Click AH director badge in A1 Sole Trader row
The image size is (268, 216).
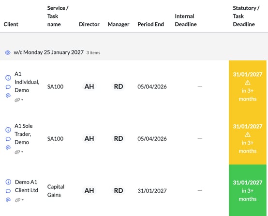coord(89,138)
